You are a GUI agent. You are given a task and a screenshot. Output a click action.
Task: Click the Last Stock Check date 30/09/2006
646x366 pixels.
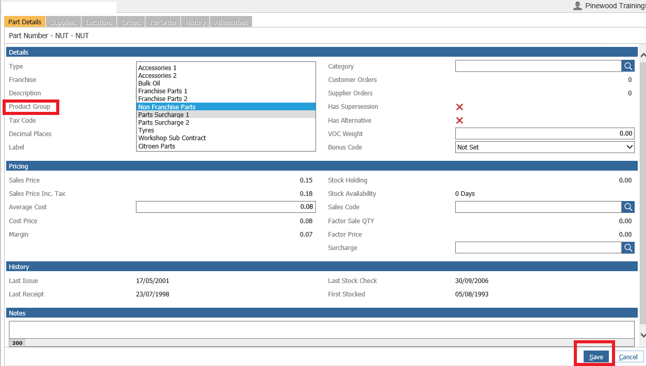pos(472,281)
